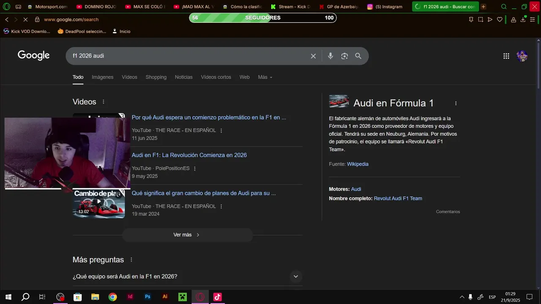Image resolution: width=541 pixels, height=304 pixels.
Task: Click the Google logo
Action: [34, 55]
